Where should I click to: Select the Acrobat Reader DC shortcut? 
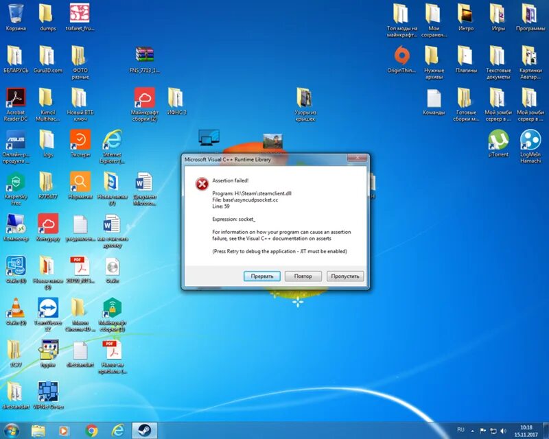coord(16,104)
